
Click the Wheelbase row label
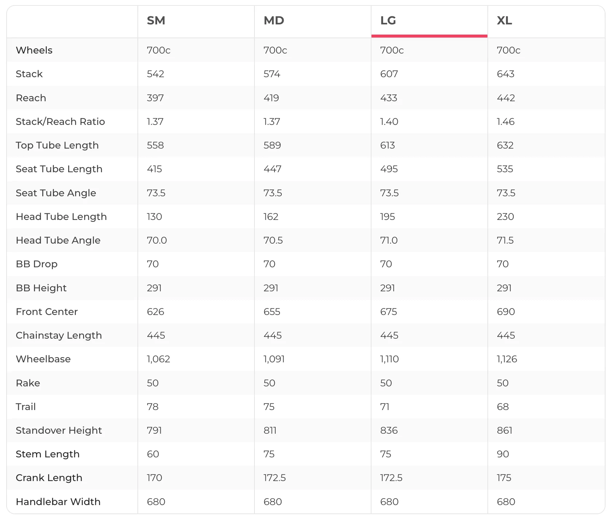(x=43, y=359)
